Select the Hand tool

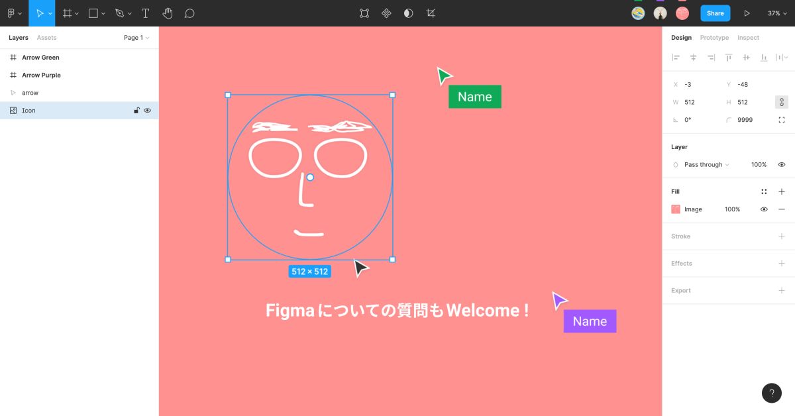(x=169, y=13)
